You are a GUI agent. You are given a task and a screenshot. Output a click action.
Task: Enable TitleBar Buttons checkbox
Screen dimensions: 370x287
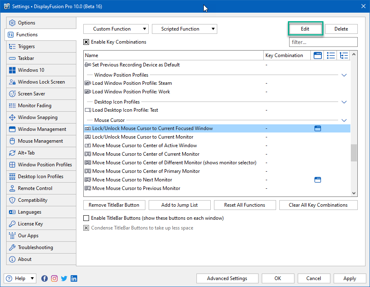point(86,218)
